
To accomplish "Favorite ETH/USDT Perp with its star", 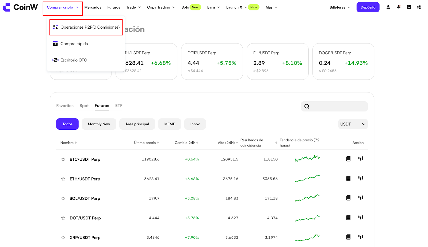I will 63,179.
